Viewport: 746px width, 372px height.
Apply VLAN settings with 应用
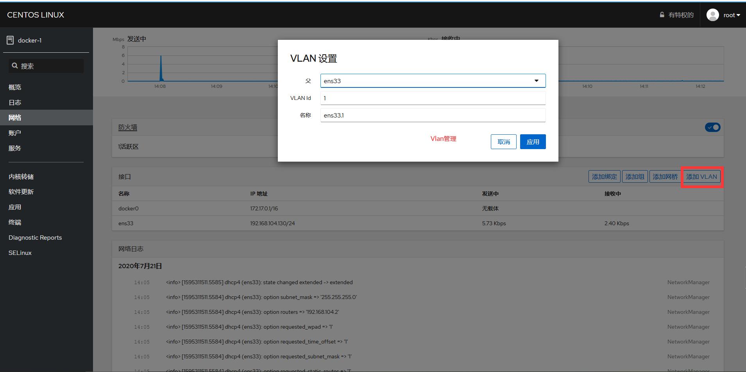coord(533,141)
